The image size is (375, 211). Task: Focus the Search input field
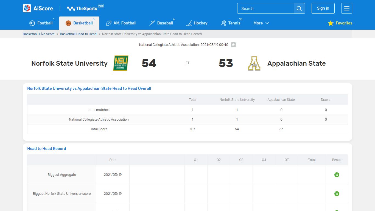point(265,9)
